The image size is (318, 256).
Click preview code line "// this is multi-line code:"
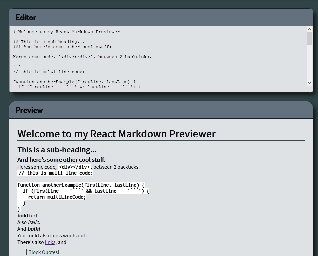coord(56,173)
